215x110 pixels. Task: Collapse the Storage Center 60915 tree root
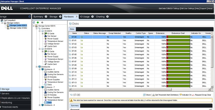[x=34, y=26]
